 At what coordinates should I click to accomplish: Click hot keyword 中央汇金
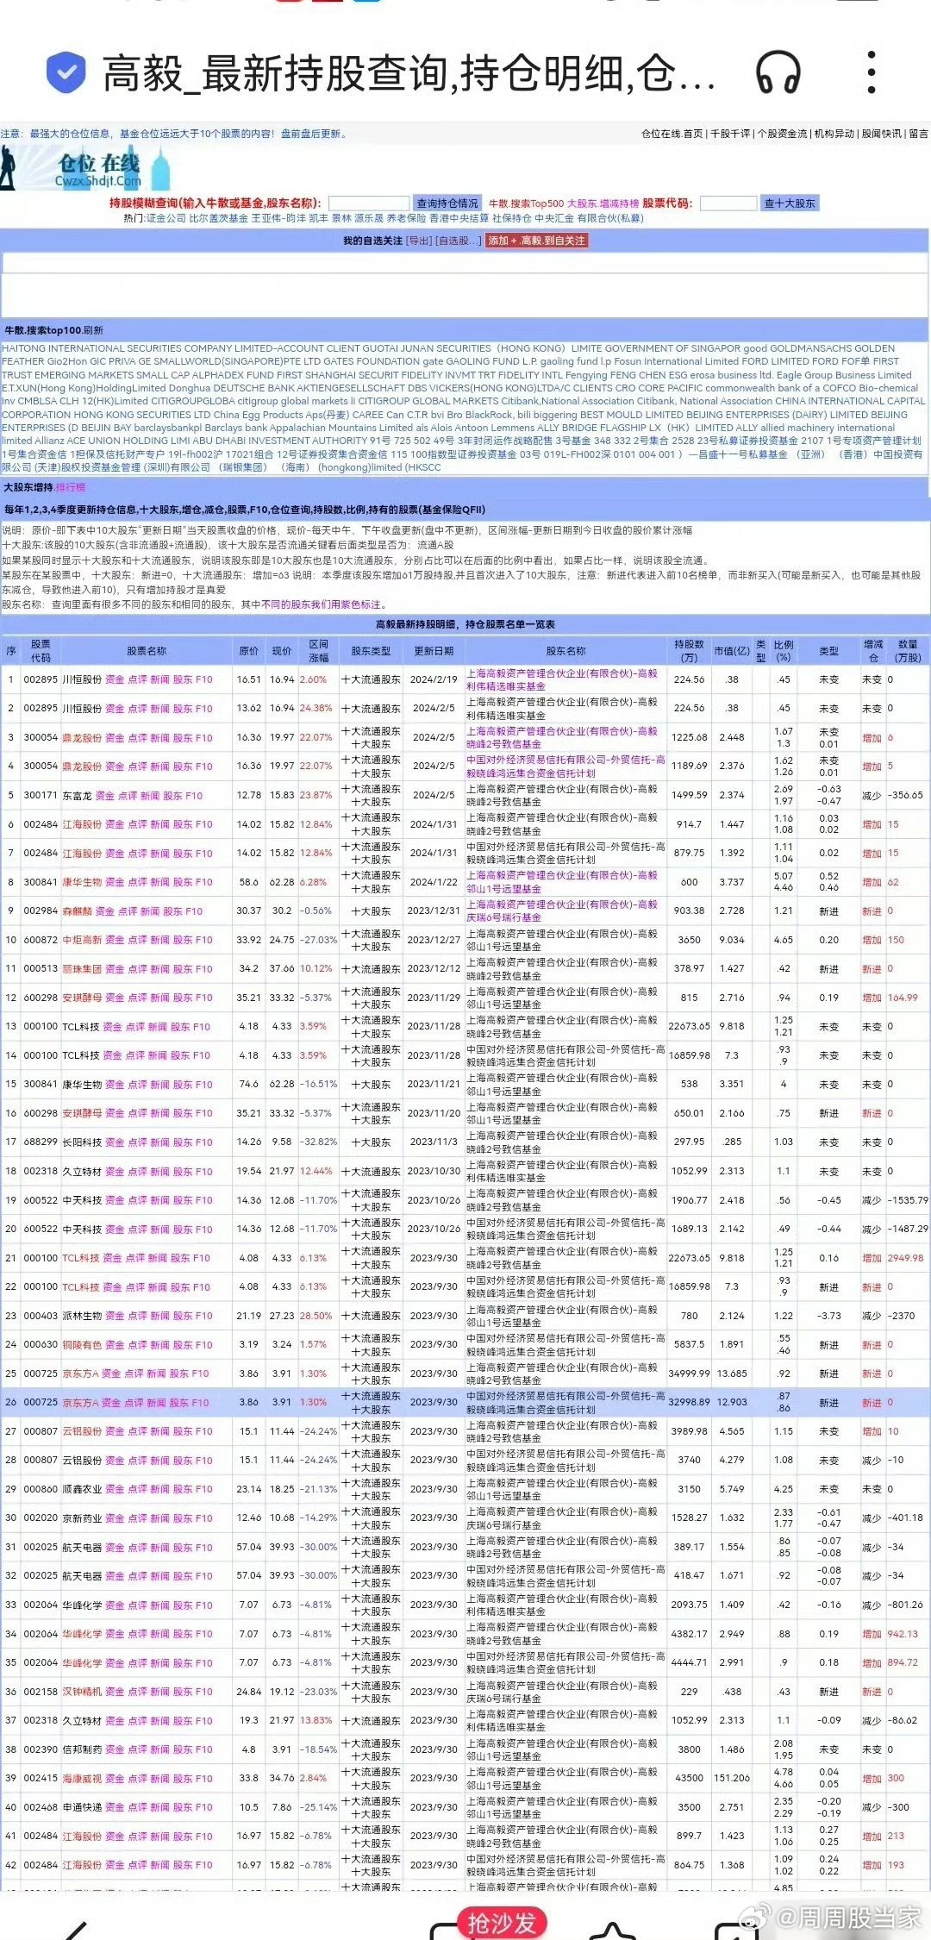coord(553,218)
